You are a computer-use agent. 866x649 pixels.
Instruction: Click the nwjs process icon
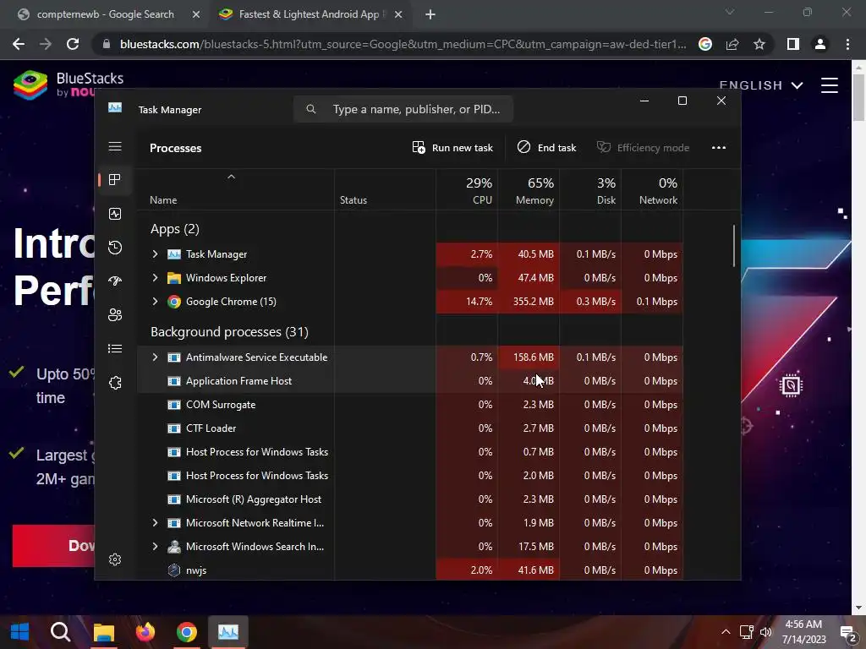coord(174,570)
